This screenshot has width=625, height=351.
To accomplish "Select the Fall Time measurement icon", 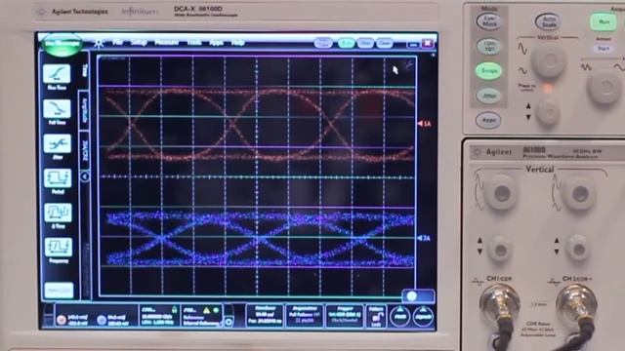I will (x=57, y=109).
